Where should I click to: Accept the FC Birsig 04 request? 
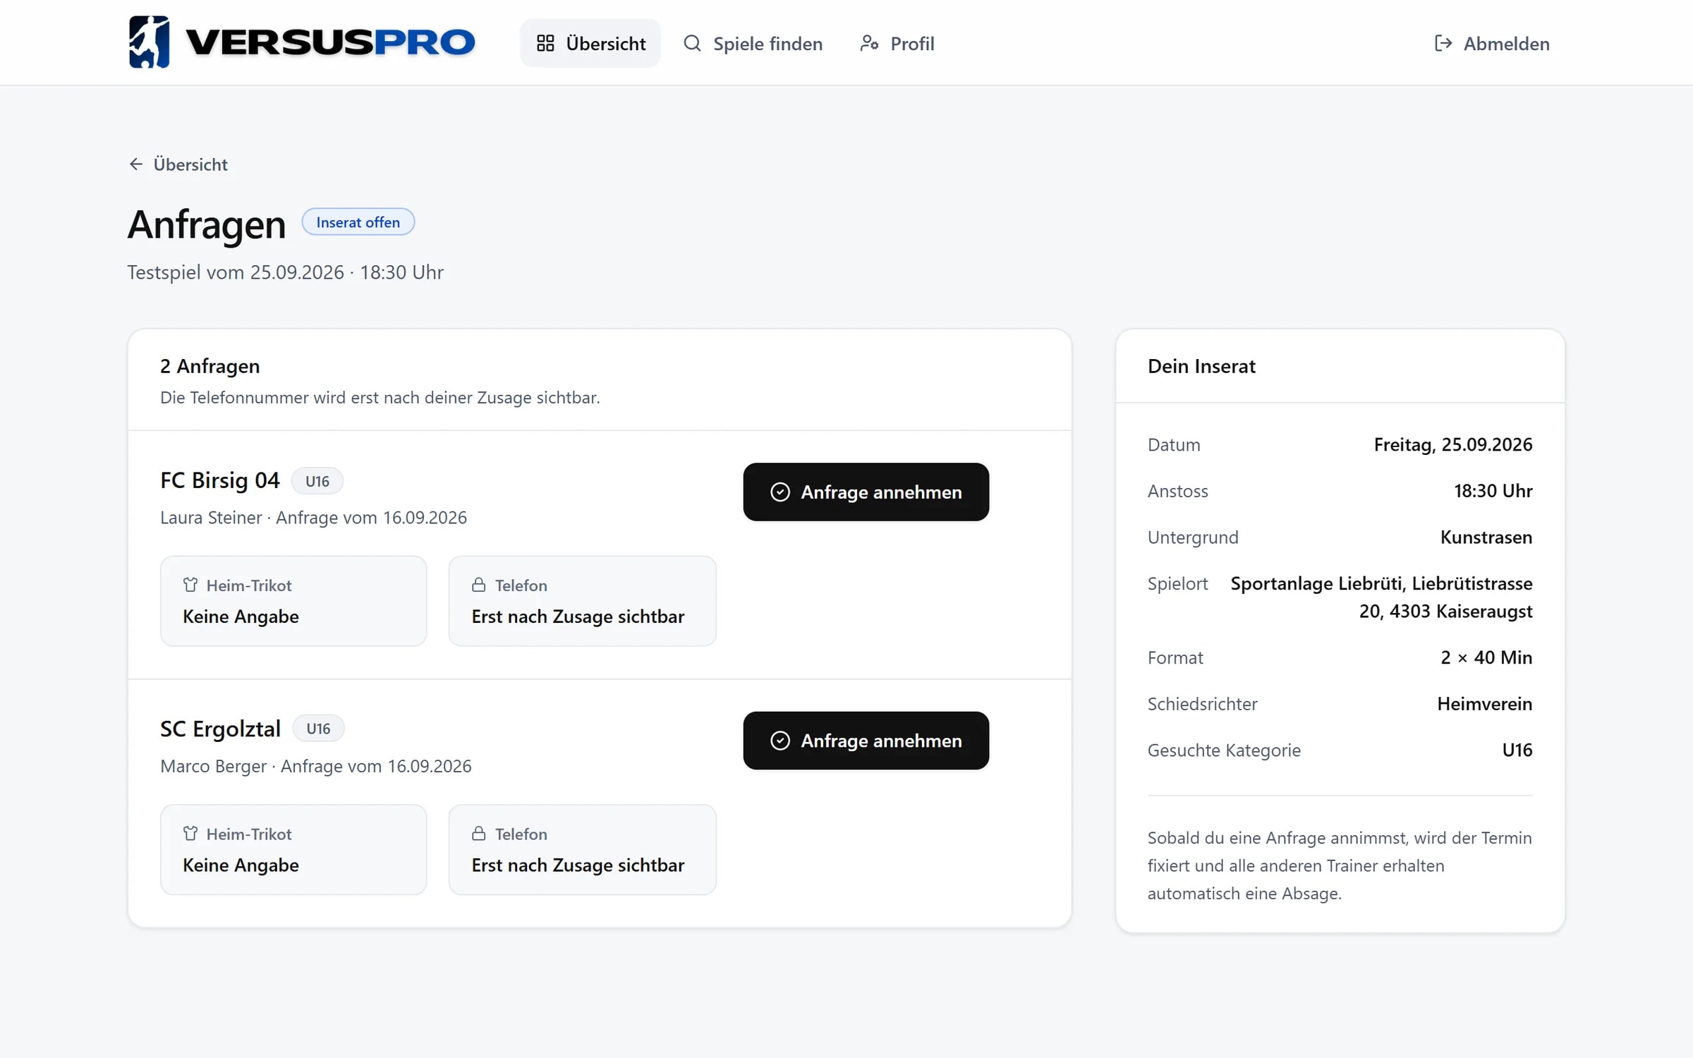[866, 492]
